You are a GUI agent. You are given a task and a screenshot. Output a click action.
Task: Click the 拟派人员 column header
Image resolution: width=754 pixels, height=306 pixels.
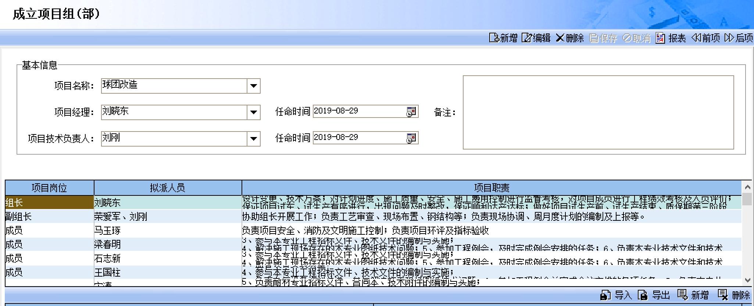tap(168, 188)
